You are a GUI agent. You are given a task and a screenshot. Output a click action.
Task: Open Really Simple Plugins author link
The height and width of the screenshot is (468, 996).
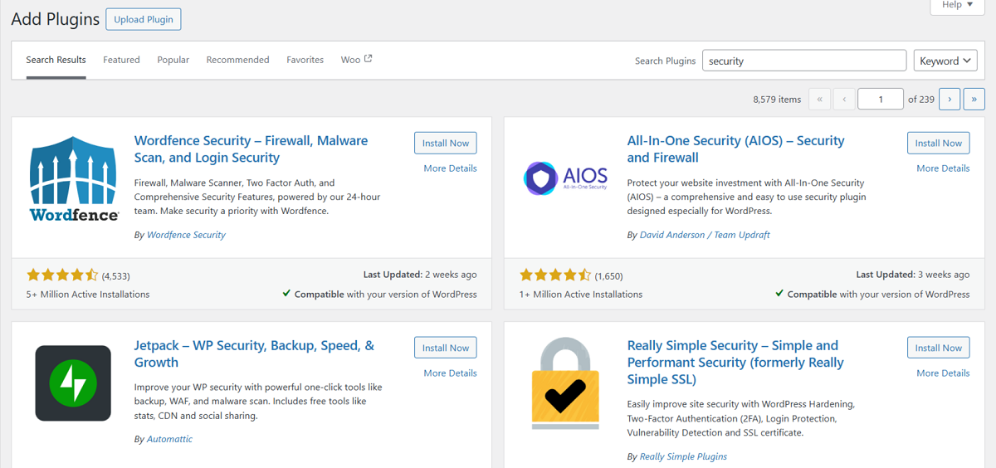click(683, 456)
